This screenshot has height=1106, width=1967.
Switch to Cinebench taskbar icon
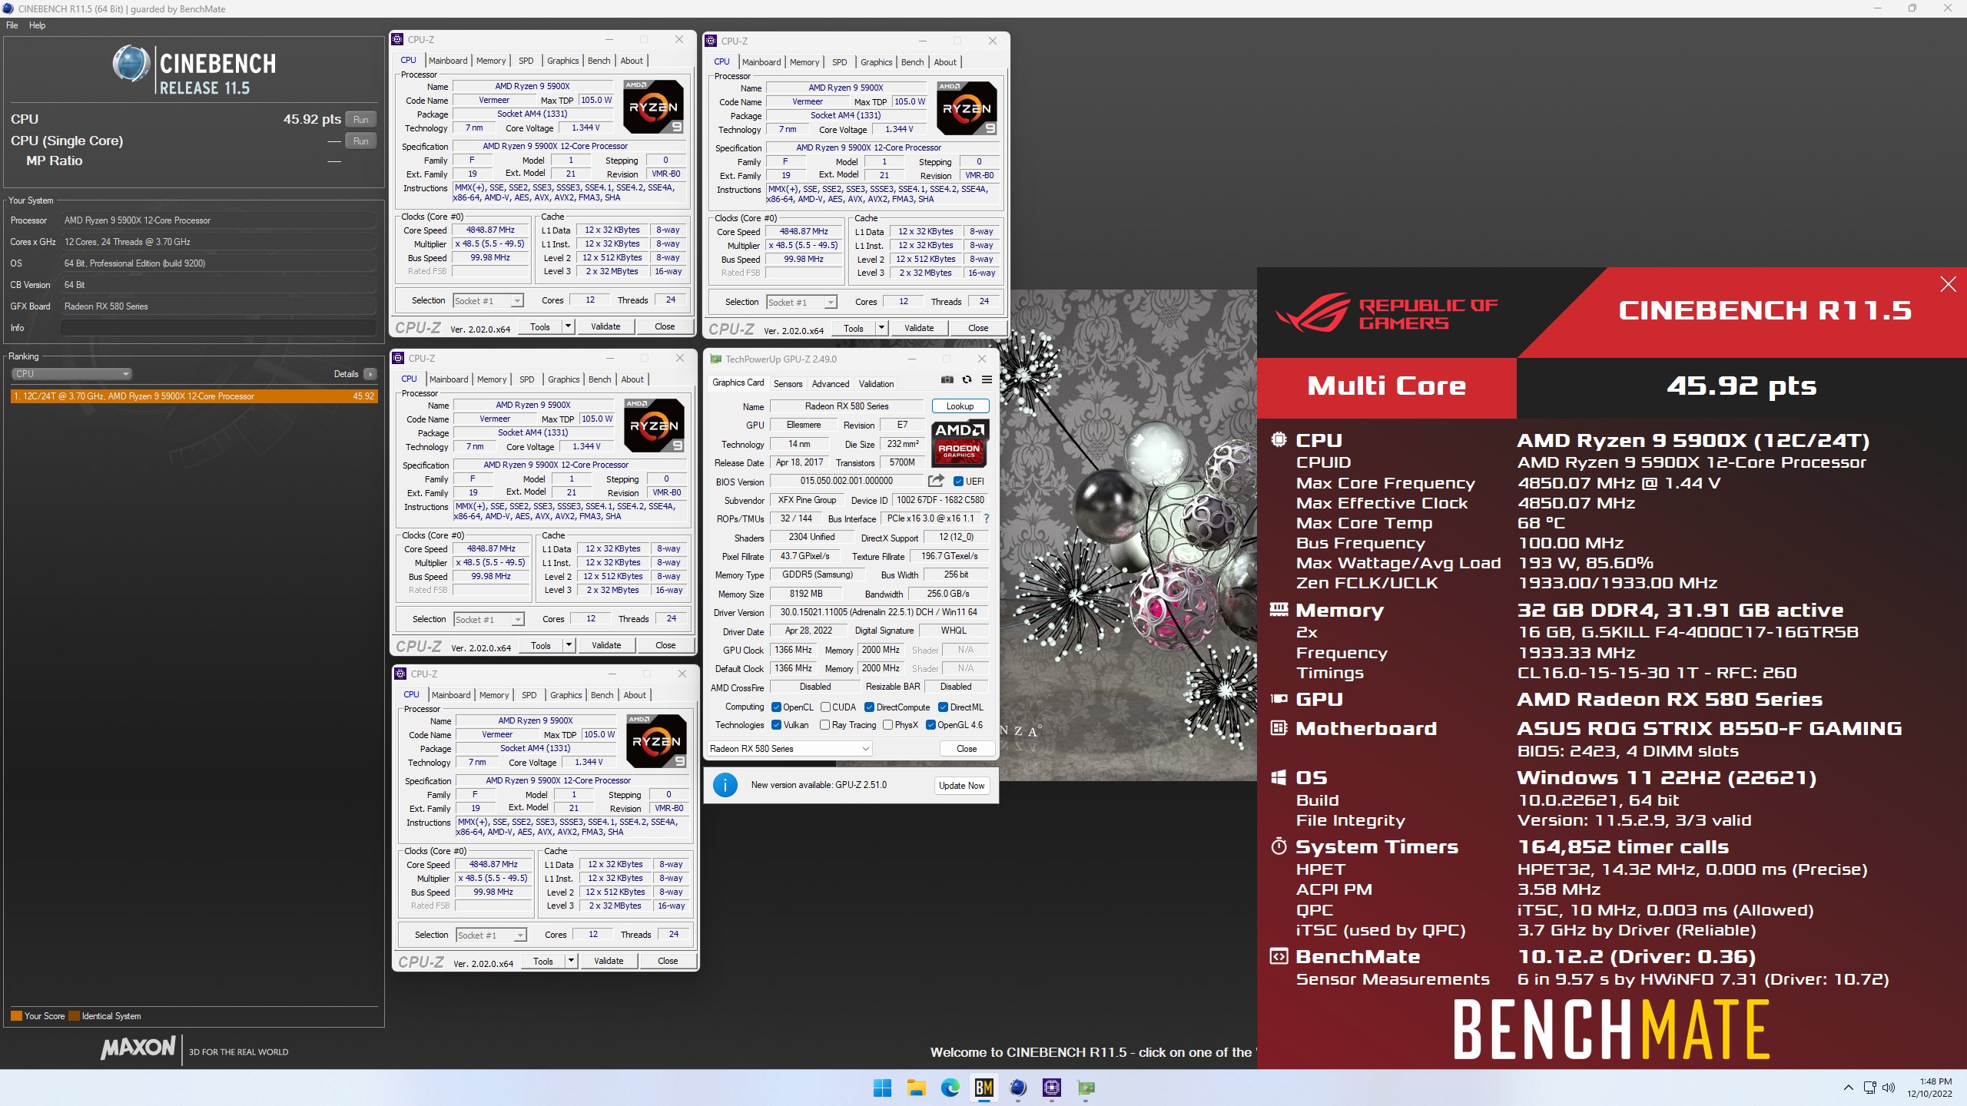pyautogui.click(x=1018, y=1088)
